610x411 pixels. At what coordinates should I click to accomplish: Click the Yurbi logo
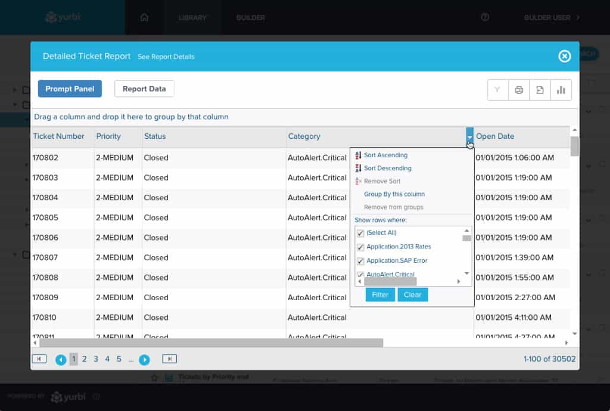(66, 17)
